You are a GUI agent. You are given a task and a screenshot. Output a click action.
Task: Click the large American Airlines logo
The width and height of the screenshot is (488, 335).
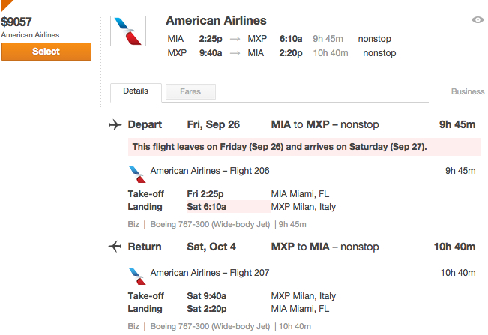click(128, 32)
